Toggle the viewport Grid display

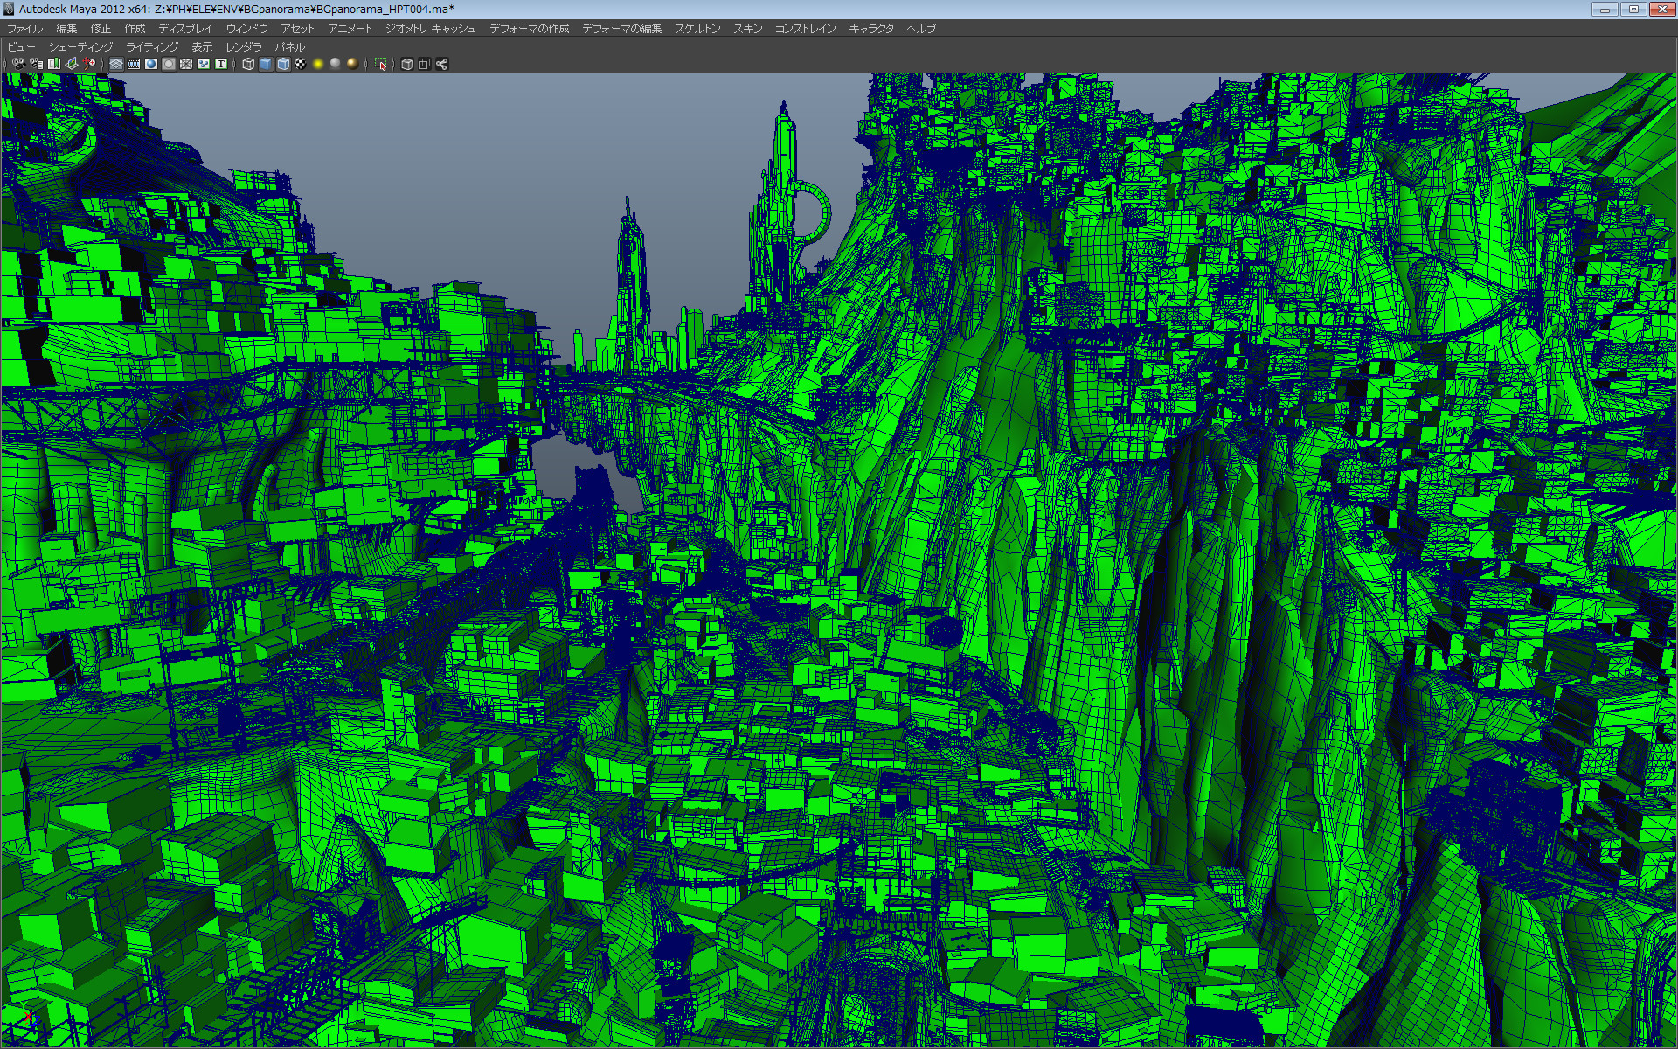point(116,64)
